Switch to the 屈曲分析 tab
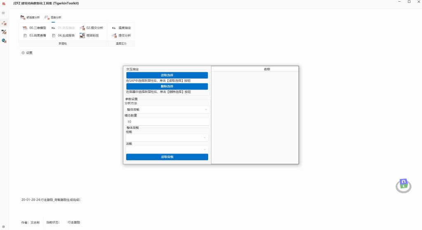The height and width of the screenshot is (230, 422). (53, 17)
